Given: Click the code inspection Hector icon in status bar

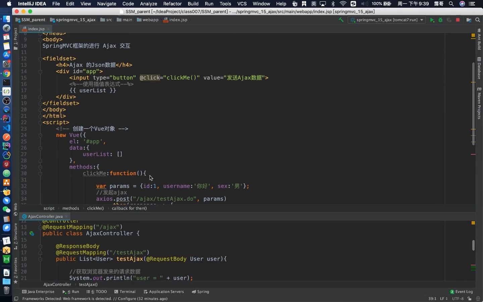Looking at the screenshot, I should [478, 299].
